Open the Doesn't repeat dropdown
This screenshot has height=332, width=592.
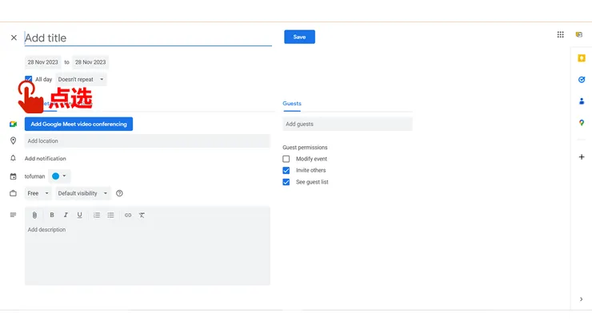tap(81, 80)
